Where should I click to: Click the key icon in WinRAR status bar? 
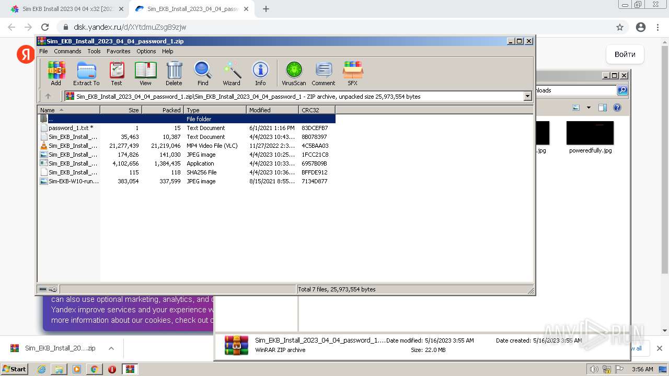pyautogui.click(x=53, y=289)
